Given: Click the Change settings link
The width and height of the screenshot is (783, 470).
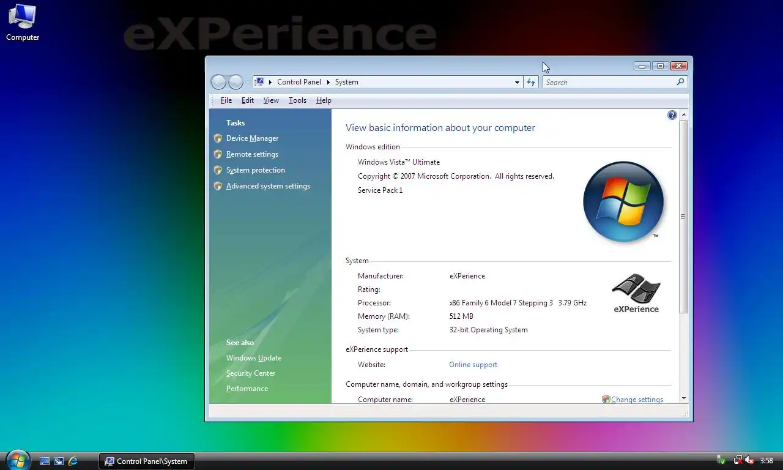Looking at the screenshot, I should coord(637,400).
